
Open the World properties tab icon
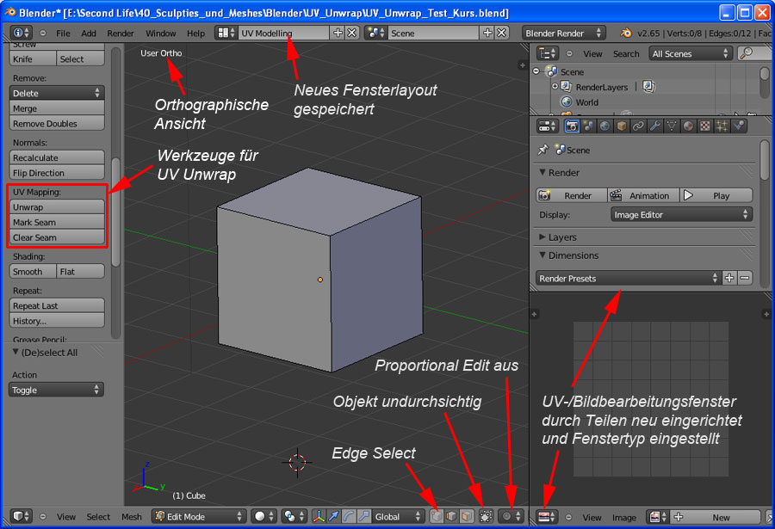[x=605, y=126]
